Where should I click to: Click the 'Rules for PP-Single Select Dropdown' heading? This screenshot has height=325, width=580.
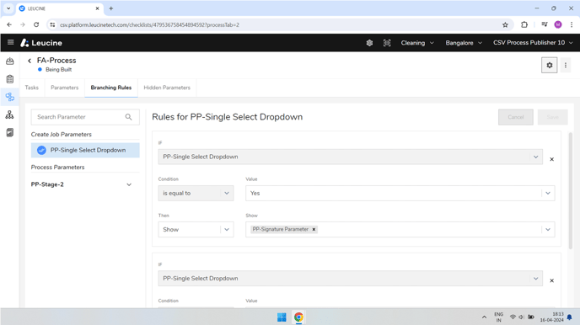[227, 117]
